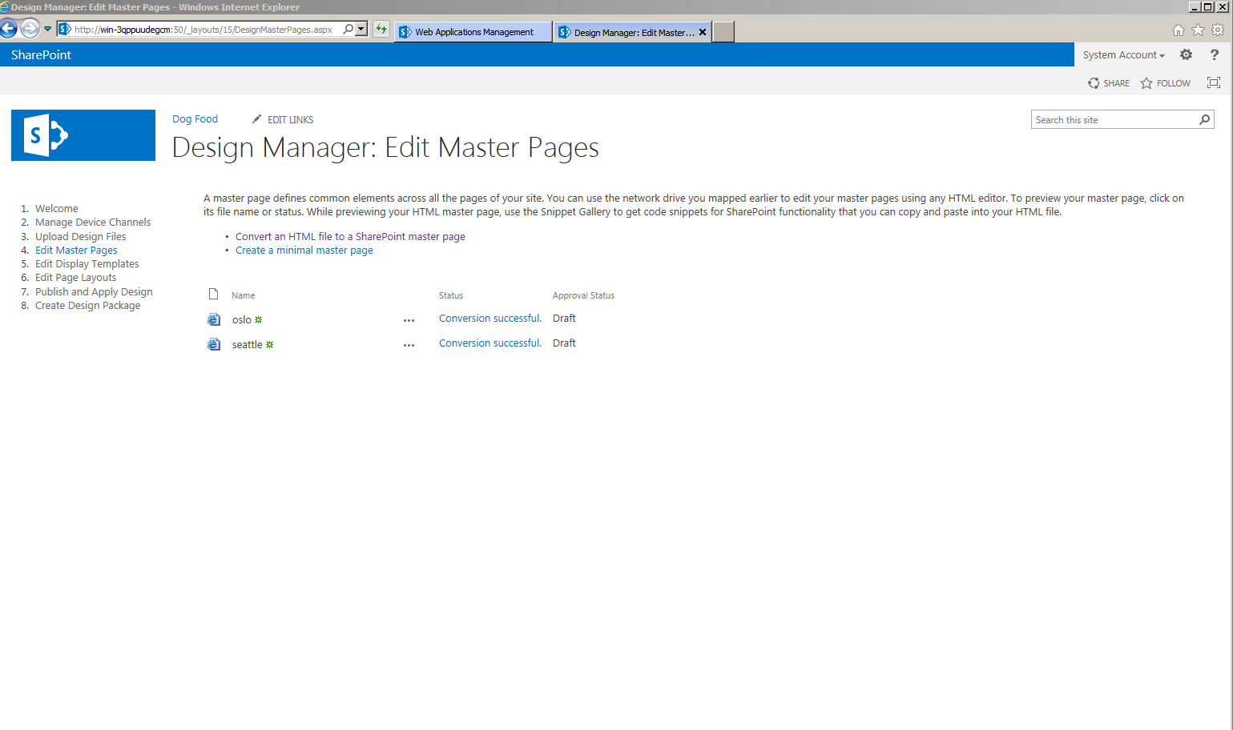Click FOLLOW to follow this site
Screen dimensions: 1233x730
tap(1166, 83)
